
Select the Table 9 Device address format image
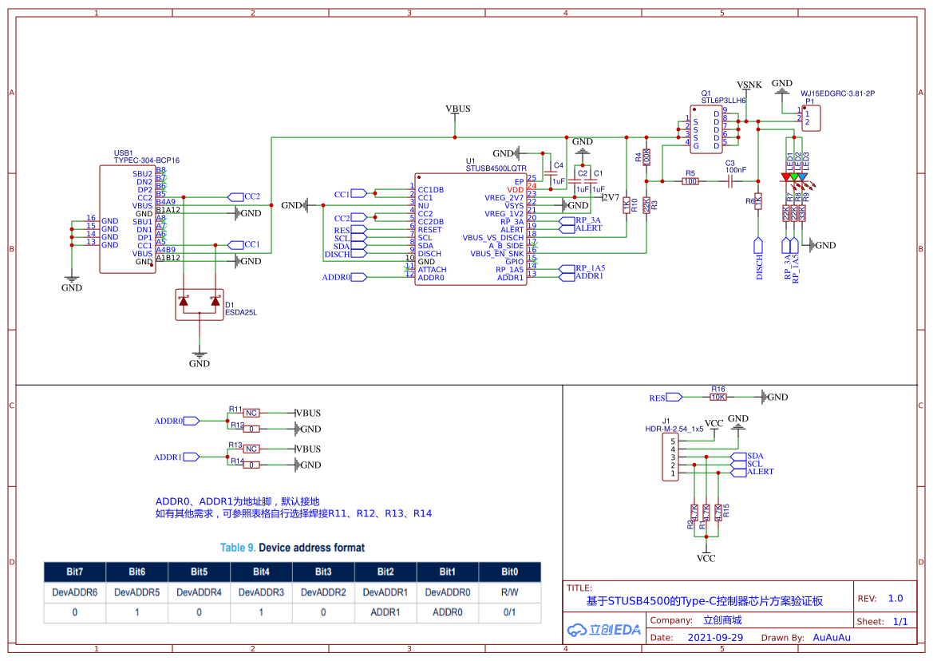click(292, 583)
